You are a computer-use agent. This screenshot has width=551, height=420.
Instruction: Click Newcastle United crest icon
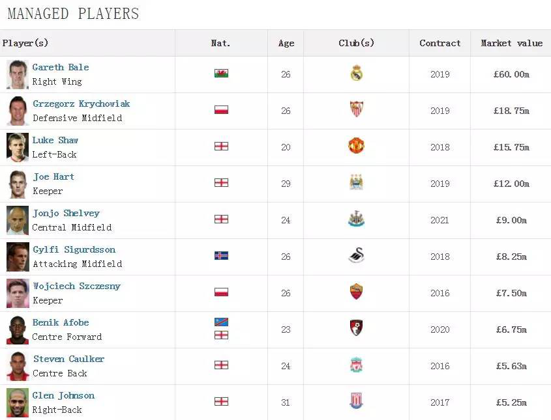[356, 219]
